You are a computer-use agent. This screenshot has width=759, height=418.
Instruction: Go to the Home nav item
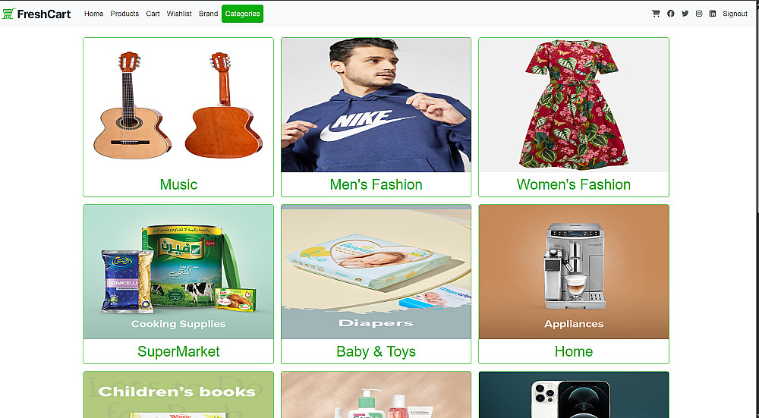93,14
